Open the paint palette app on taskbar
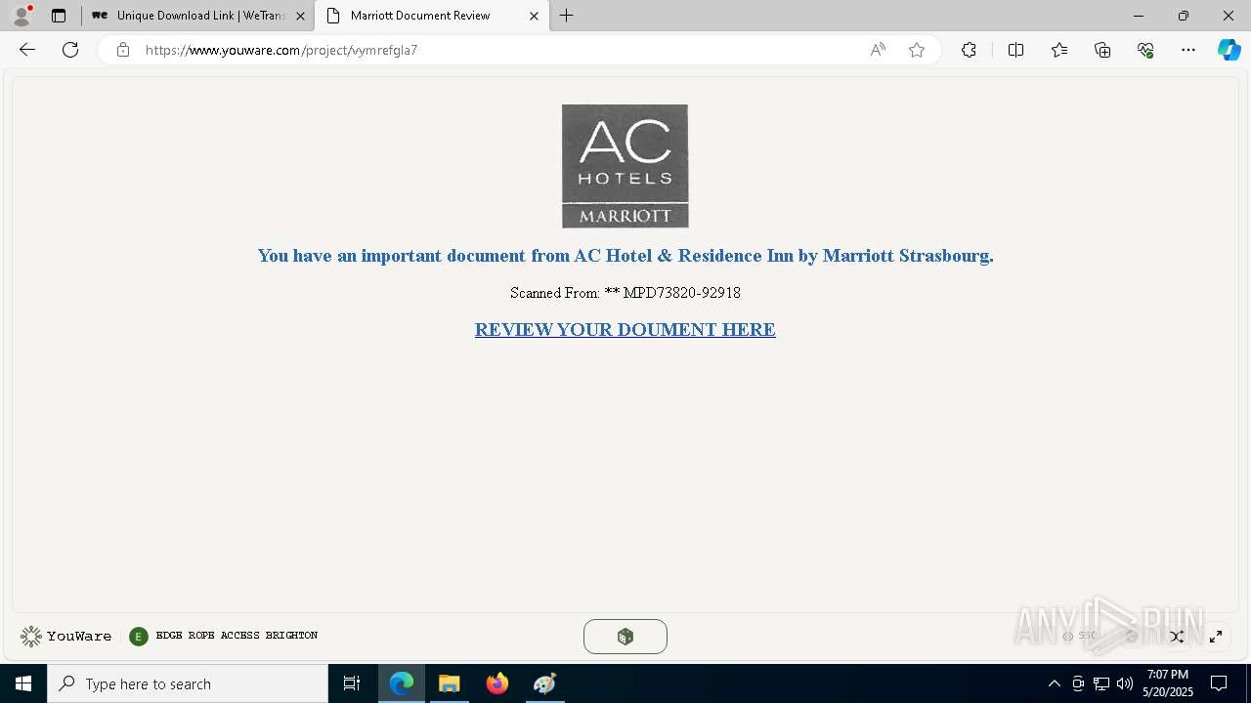Screen dimensions: 1251x703 [545, 683]
